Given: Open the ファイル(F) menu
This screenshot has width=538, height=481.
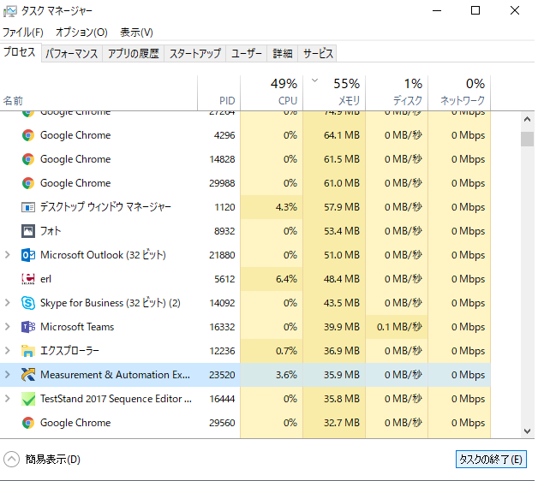Looking at the screenshot, I should 23,33.
